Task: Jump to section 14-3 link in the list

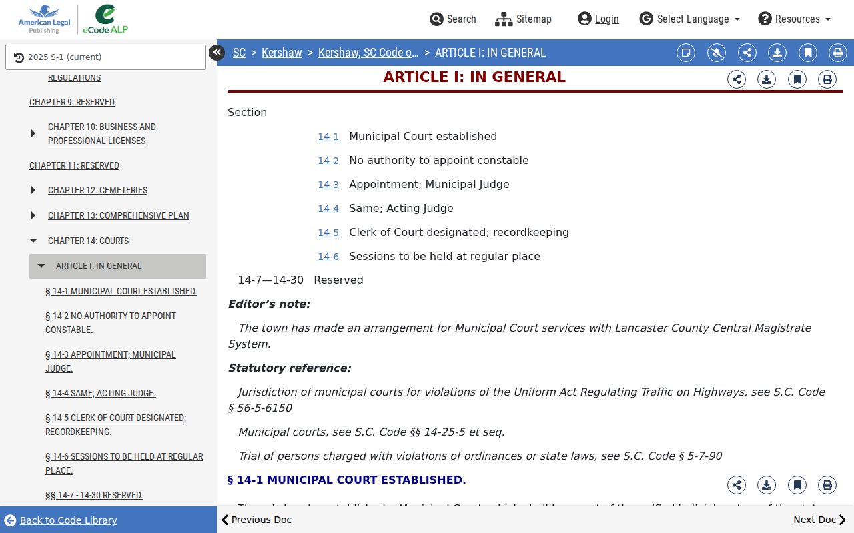Action: click(x=328, y=185)
